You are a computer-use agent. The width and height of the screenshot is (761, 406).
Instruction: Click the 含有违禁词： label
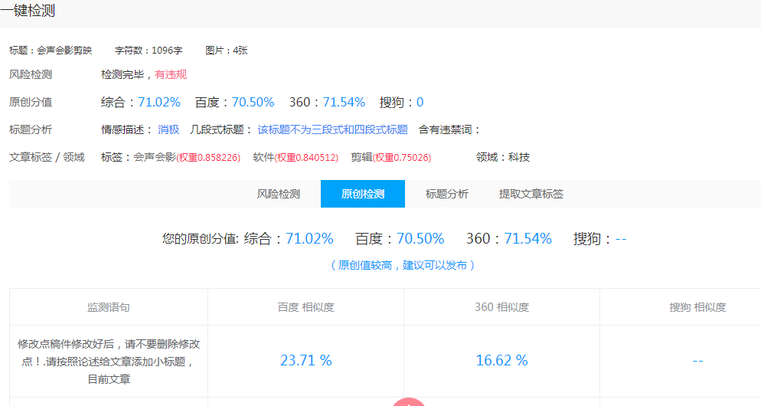coord(450,129)
